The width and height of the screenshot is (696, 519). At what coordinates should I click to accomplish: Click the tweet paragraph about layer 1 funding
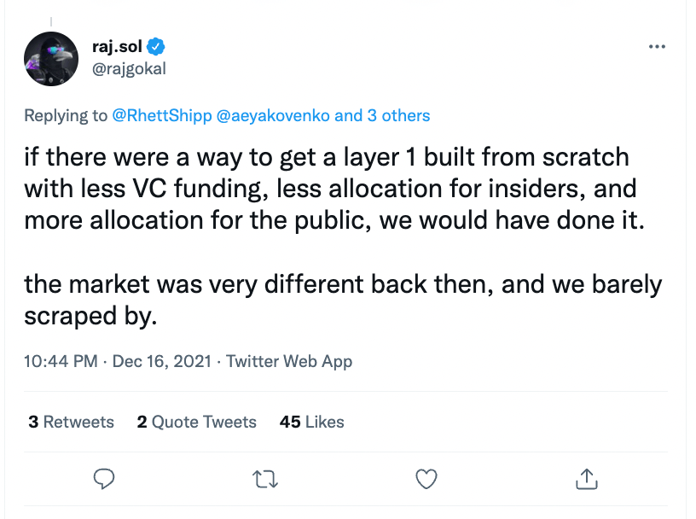click(x=330, y=189)
